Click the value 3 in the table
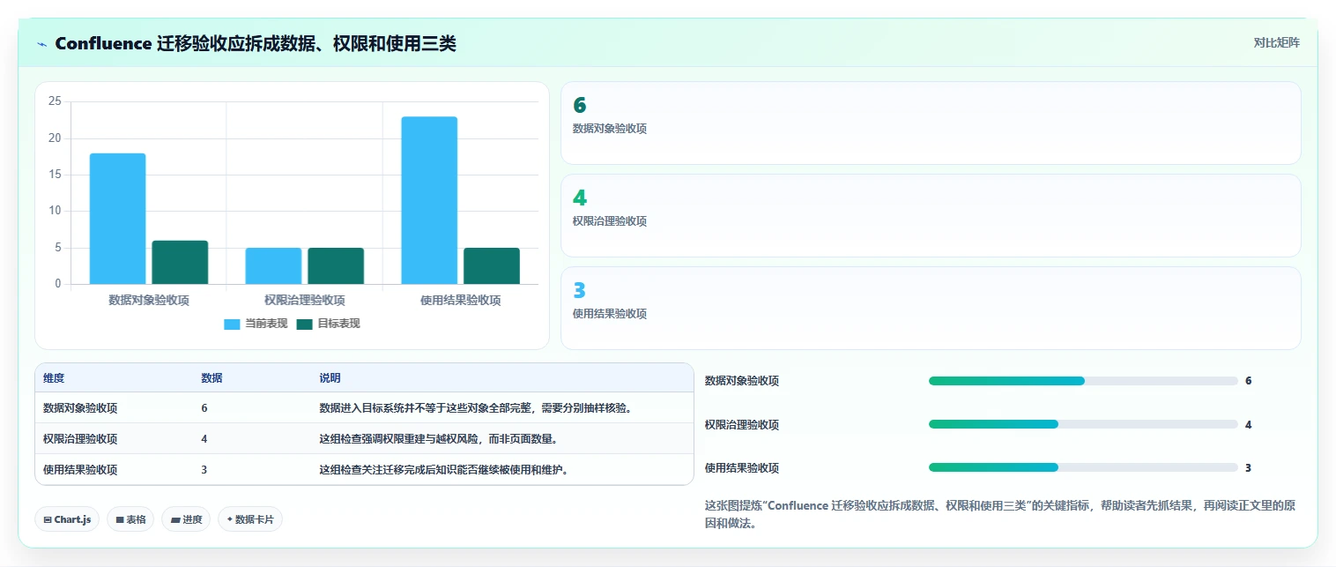The width and height of the screenshot is (1336, 567). tap(204, 470)
